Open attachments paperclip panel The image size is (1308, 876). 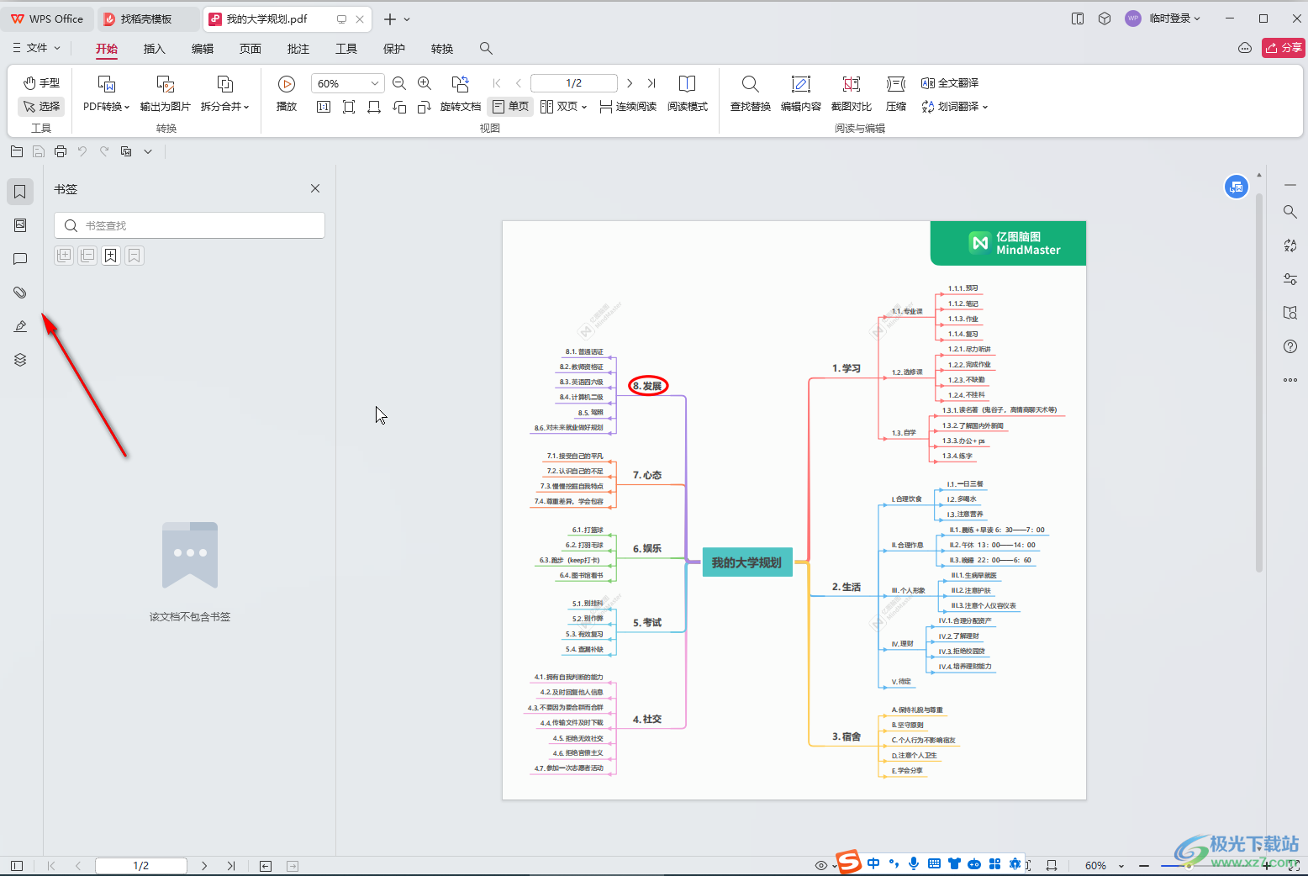click(20, 293)
